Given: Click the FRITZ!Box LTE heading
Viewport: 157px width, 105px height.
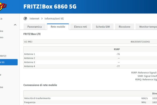Looking at the screenshot, I should pos(32,34).
